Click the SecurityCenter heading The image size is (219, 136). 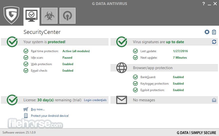[42, 32]
